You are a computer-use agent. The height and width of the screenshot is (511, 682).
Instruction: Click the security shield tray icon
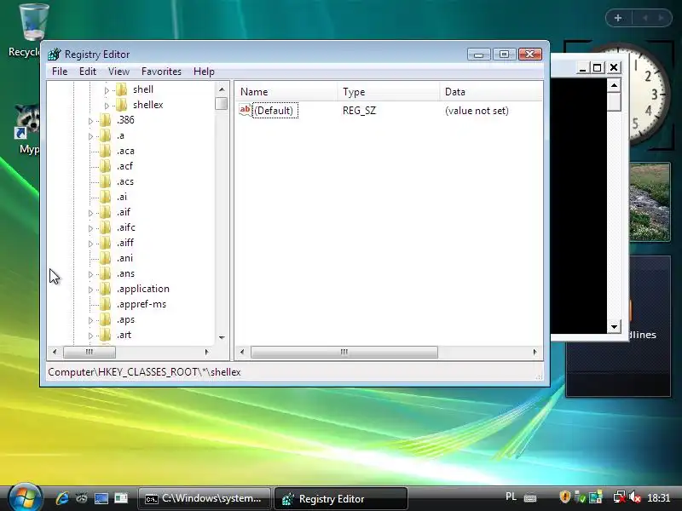click(564, 497)
